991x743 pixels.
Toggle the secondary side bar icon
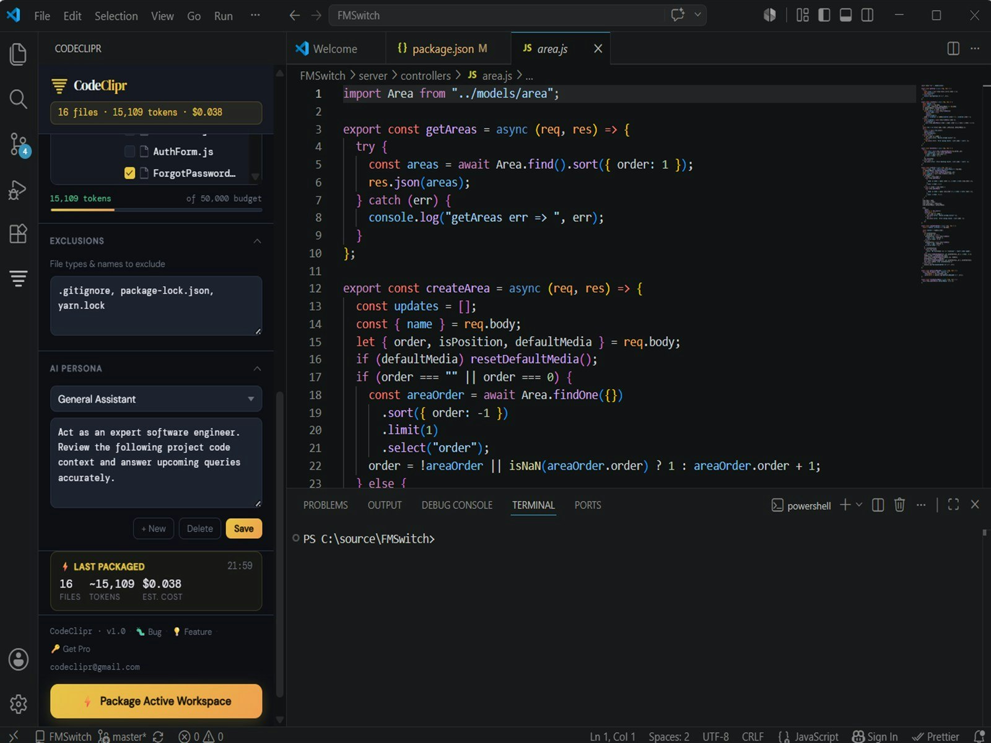(867, 15)
